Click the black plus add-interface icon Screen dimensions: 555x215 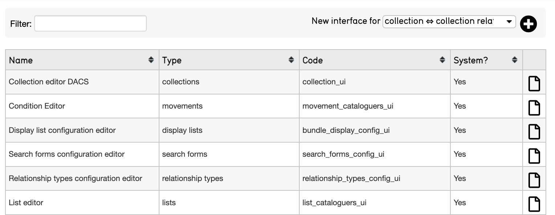(x=528, y=24)
